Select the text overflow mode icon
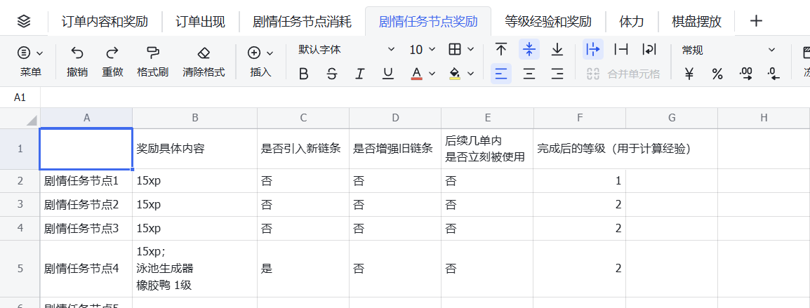The height and width of the screenshot is (308, 810). click(593, 50)
